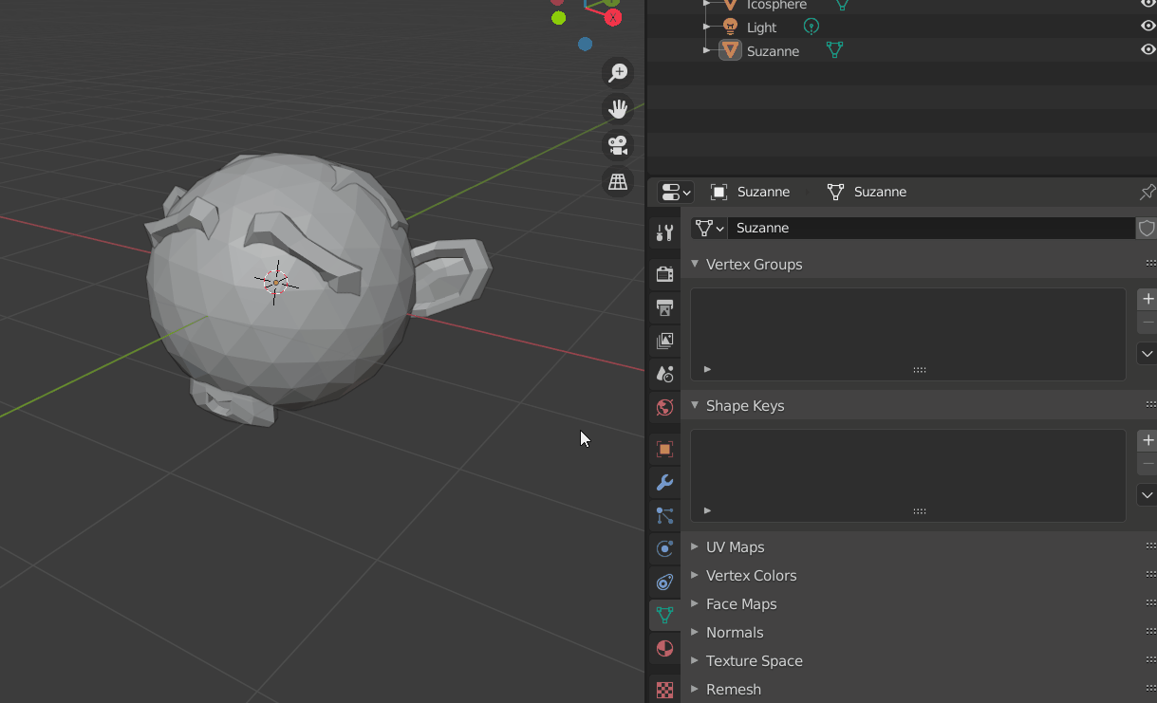The height and width of the screenshot is (703, 1157).
Task: Click the Zoom magnifier icon in the viewport
Action: (x=618, y=73)
